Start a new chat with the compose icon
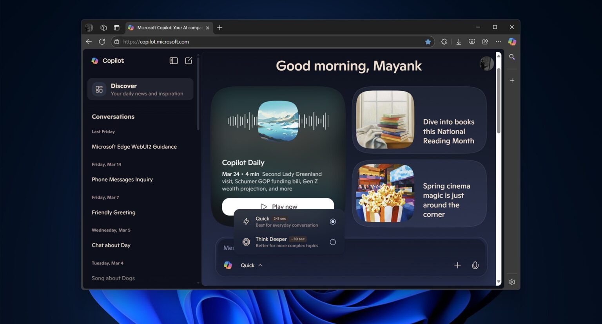602x324 pixels. click(189, 61)
